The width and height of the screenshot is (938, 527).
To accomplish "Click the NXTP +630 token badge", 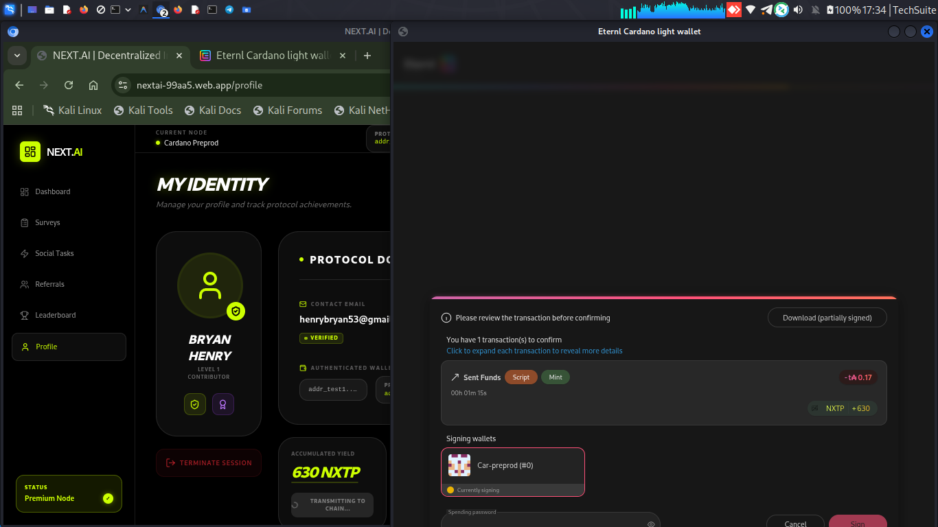I will (843, 408).
